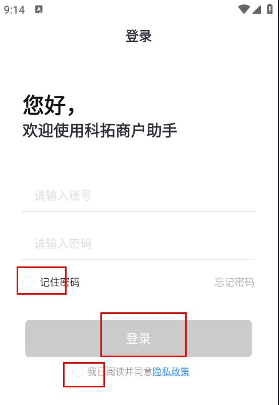Tap the keyboard input 'A' status icon
The width and height of the screenshot is (279, 405).
coord(39,10)
